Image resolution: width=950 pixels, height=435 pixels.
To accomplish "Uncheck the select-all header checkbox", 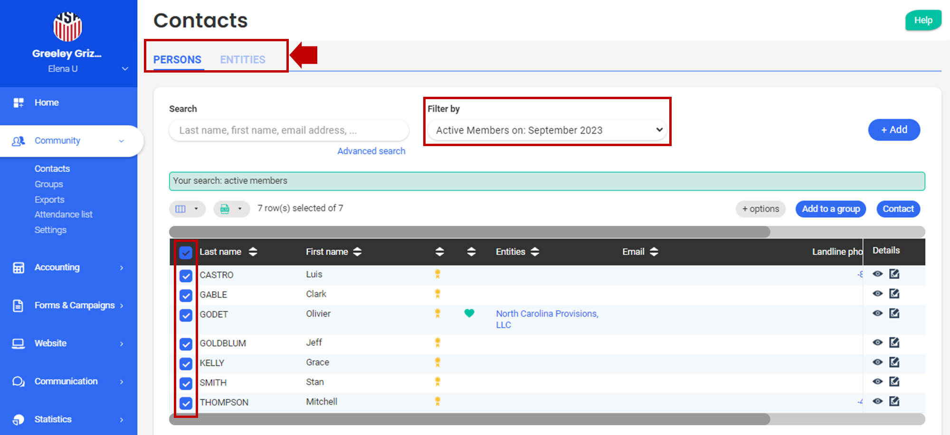I will [186, 252].
